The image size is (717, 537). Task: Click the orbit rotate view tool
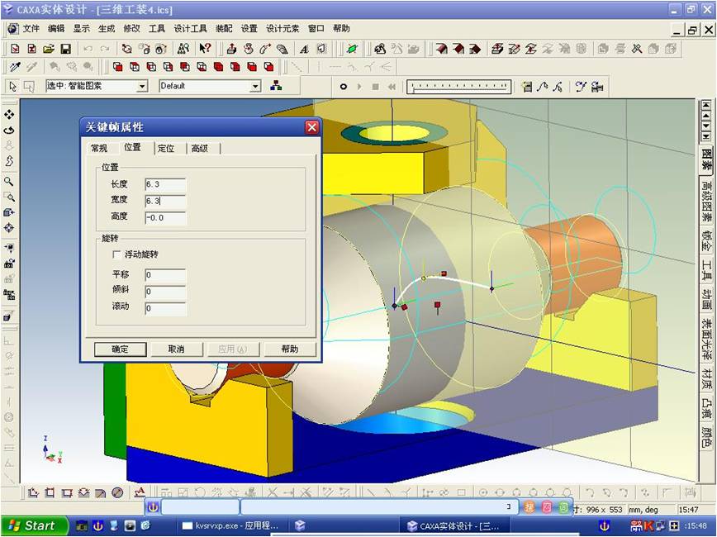click(9, 130)
